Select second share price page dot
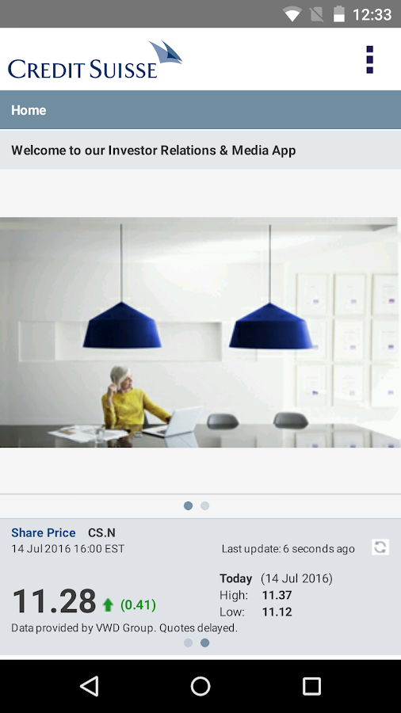 [x=205, y=642]
